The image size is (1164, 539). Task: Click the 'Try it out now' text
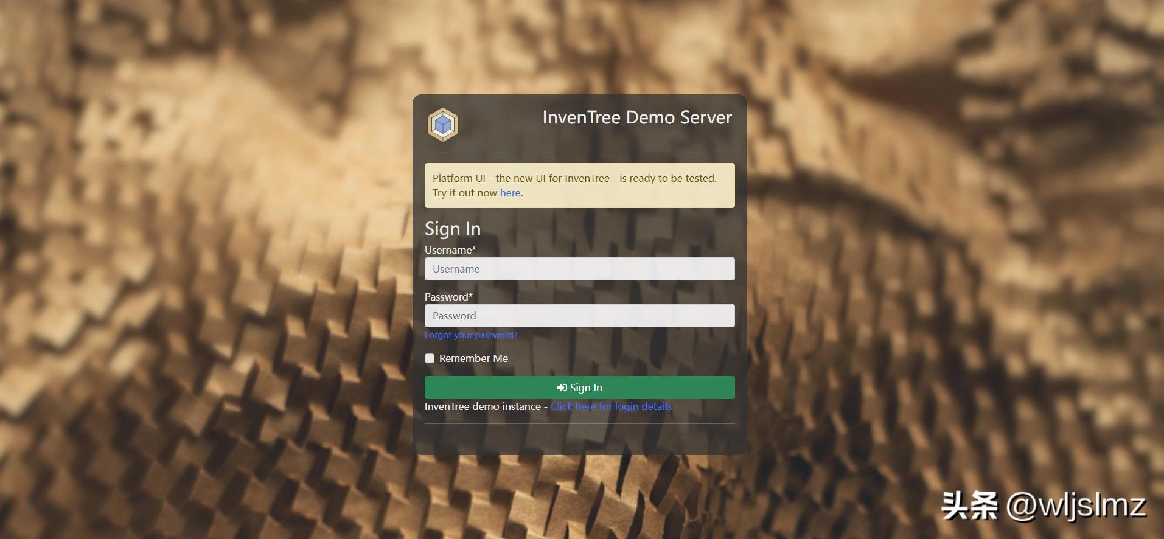465,193
